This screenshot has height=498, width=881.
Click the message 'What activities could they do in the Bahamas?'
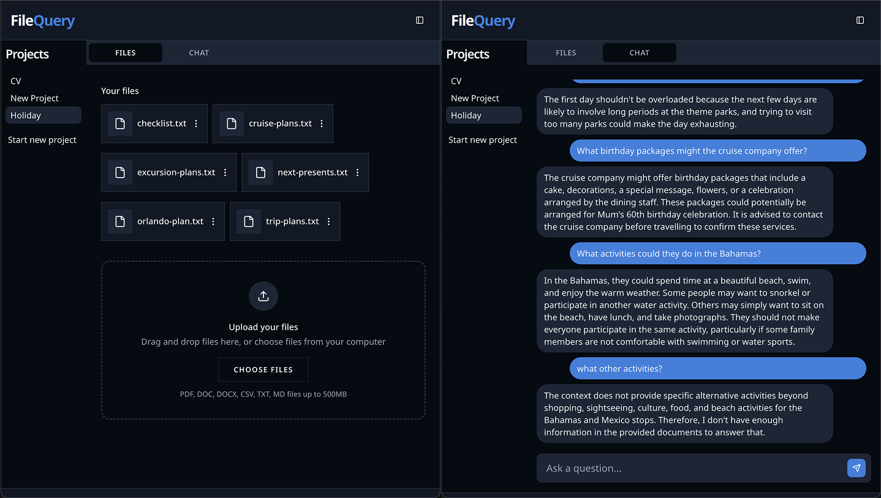(x=718, y=253)
